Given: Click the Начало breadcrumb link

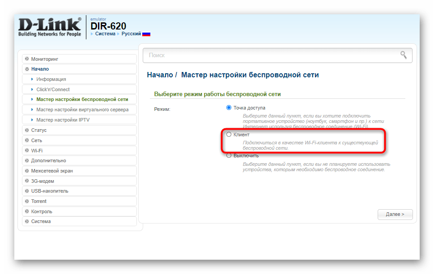Looking at the screenshot, I should point(160,75).
